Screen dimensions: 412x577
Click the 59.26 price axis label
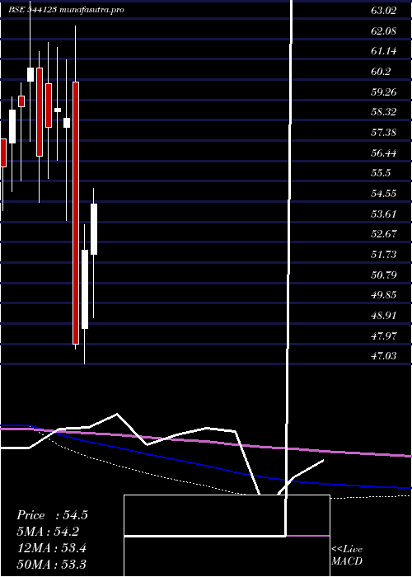[x=384, y=91]
